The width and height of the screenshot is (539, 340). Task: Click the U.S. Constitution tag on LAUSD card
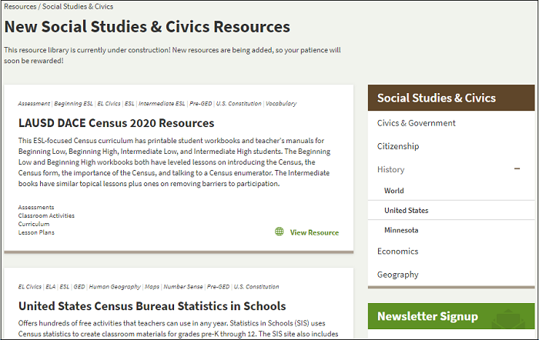239,103
